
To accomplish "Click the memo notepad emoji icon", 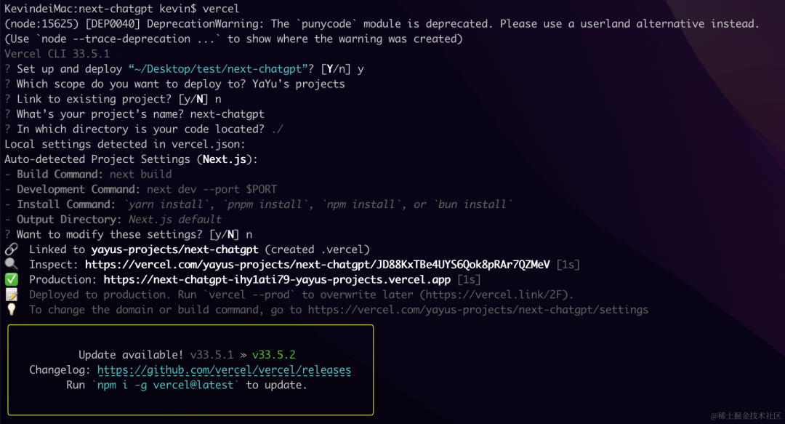I will [12, 295].
